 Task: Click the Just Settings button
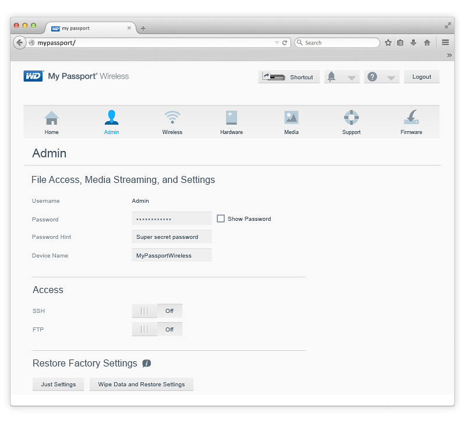58,385
